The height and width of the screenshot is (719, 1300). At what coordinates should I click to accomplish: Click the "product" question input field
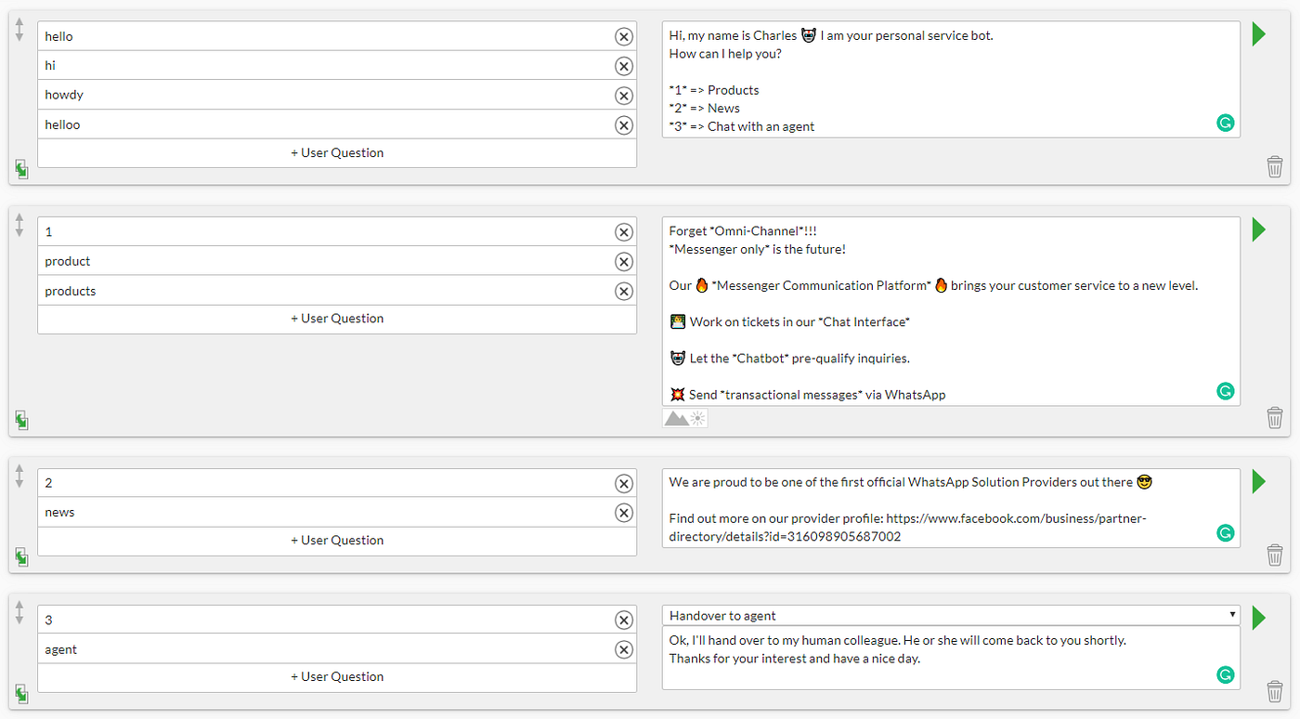[x=325, y=261]
